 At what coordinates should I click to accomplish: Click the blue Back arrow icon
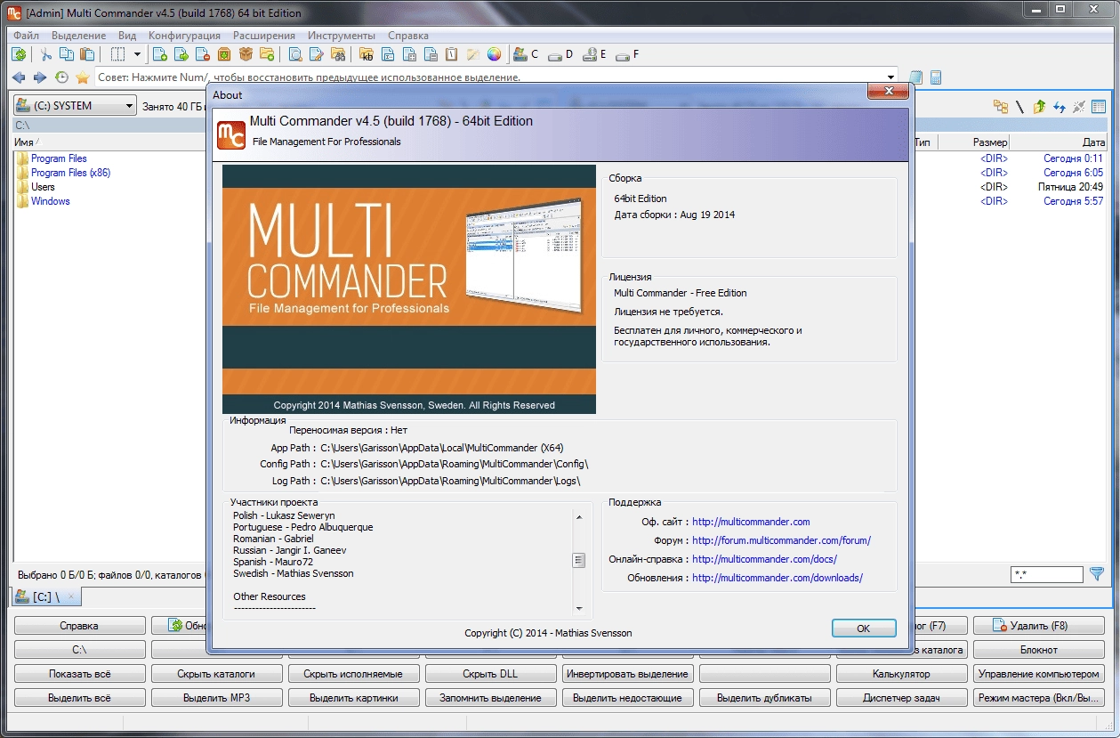coord(19,77)
